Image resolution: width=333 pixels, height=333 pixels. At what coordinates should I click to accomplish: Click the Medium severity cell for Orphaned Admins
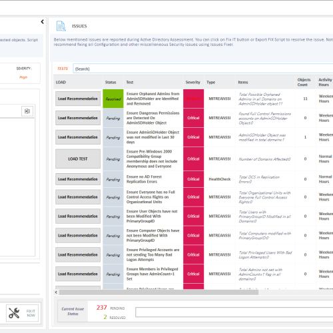coord(193,99)
